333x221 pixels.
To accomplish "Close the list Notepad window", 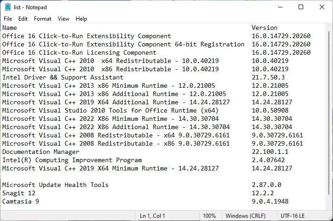I will [x=322, y=7].
